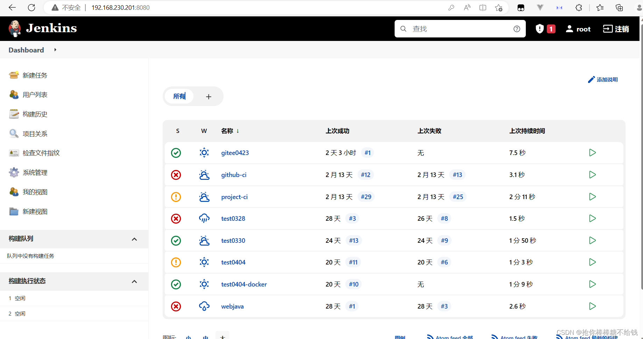Image resolution: width=643 pixels, height=339 pixels.
Task: Trigger a build of webjava with the play button
Action: point(592,306)
